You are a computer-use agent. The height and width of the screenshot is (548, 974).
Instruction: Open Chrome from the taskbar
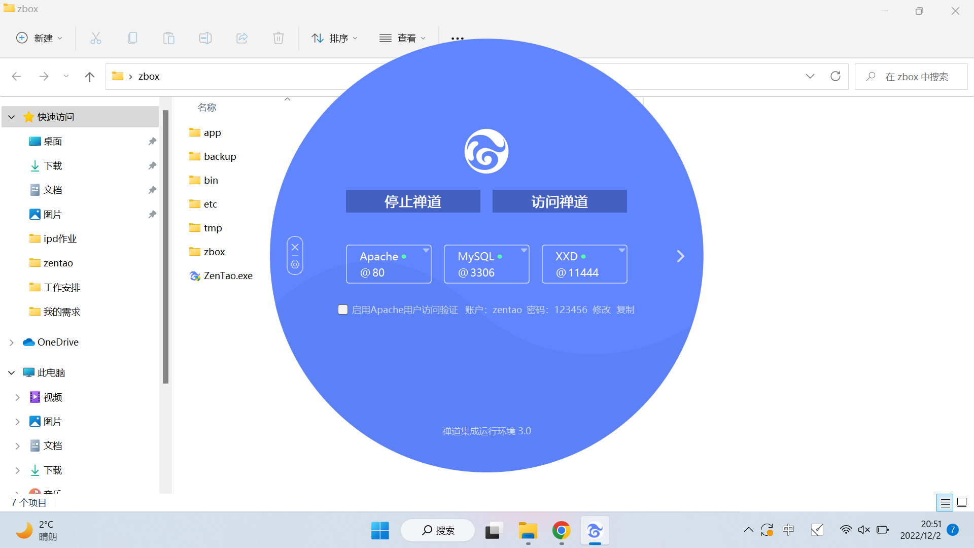click(561, 530)
